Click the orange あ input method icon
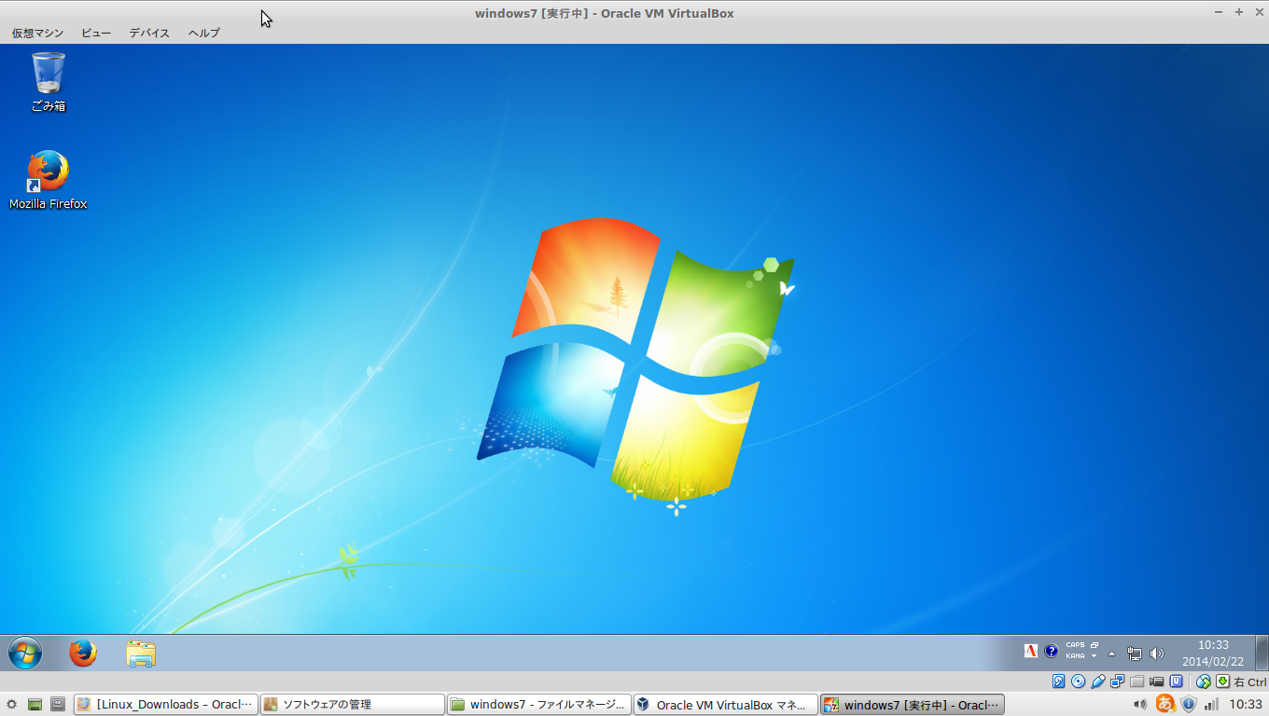The width and height of the screenshot is (1269, 716). click(x=1165, y=704)
